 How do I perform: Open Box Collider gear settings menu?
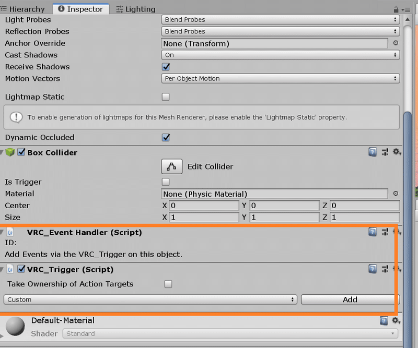point(397,152)
